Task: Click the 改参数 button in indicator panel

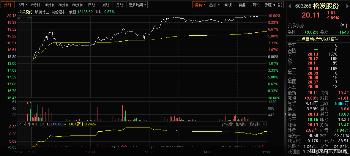Action: [228, 124]
